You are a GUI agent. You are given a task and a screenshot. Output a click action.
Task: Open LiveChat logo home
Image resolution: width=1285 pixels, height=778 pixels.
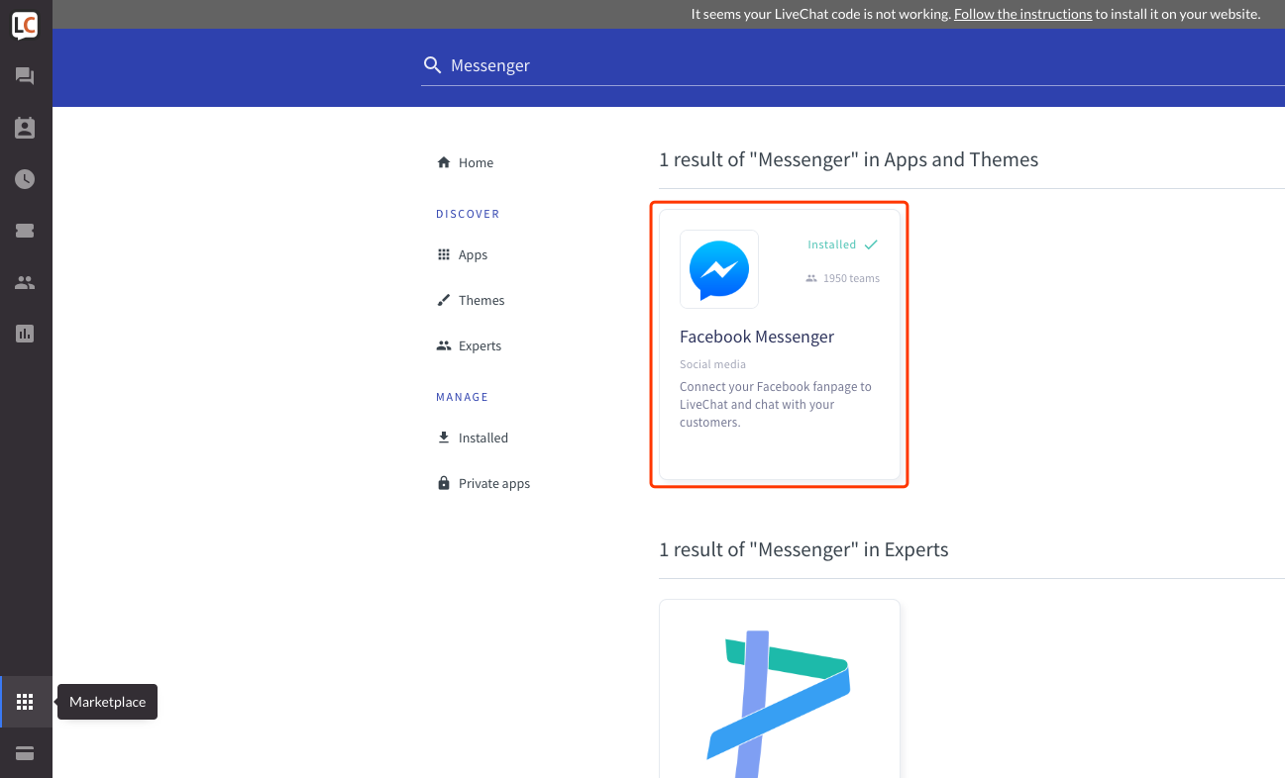[25, 26]
